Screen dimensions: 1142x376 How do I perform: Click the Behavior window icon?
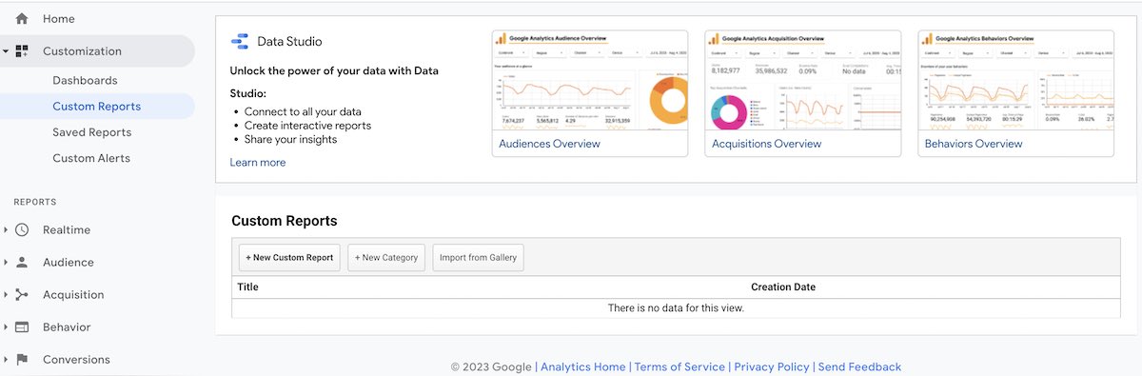[22, 327]
